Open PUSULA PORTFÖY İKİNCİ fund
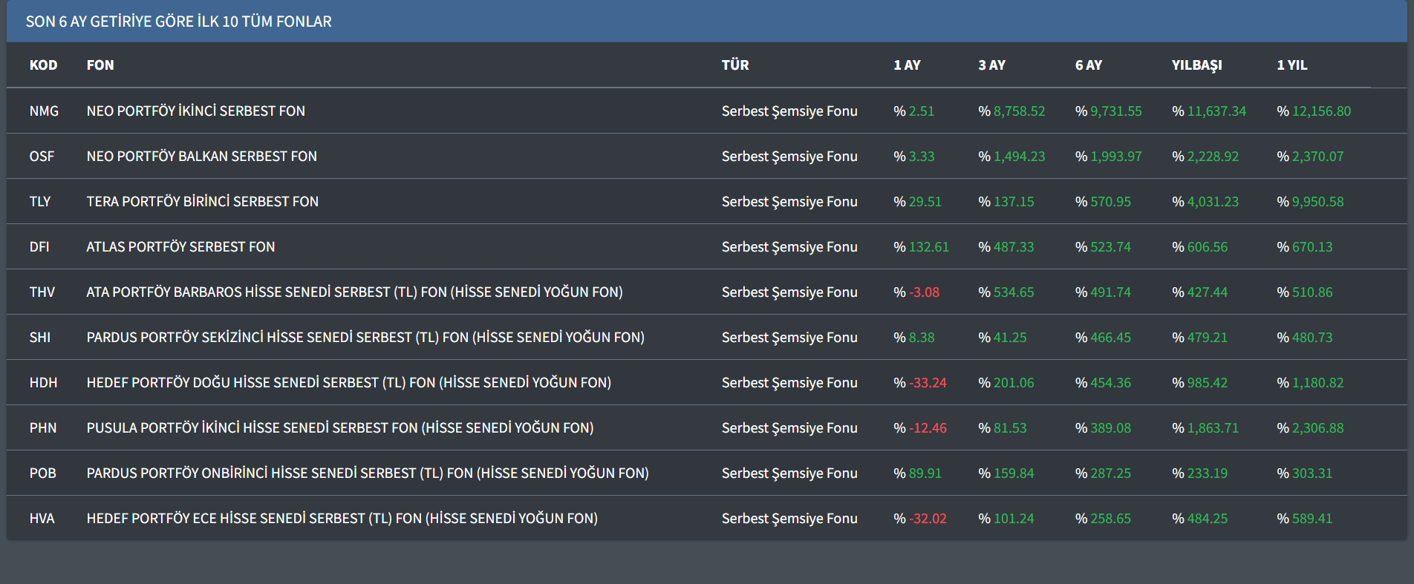The height and width of the screenshot is (584, 1414). click(x=339, y=428)
